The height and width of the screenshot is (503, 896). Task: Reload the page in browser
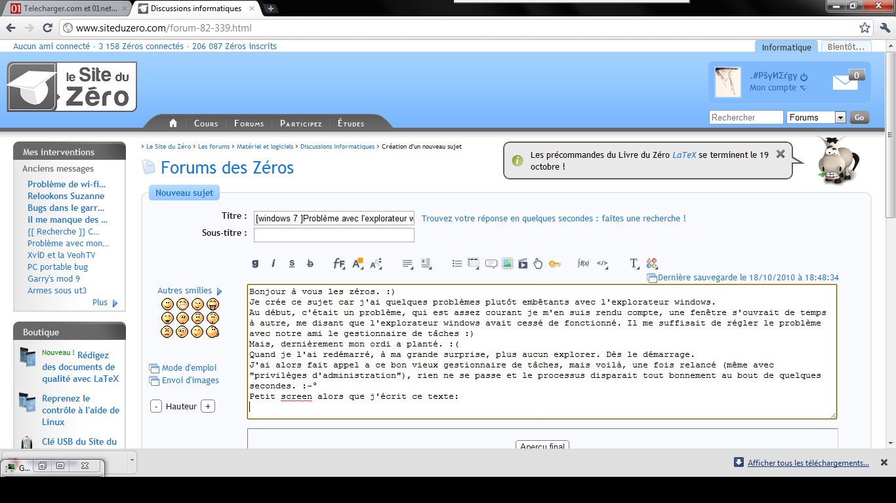pyautogui.click(x=47, y=28)
